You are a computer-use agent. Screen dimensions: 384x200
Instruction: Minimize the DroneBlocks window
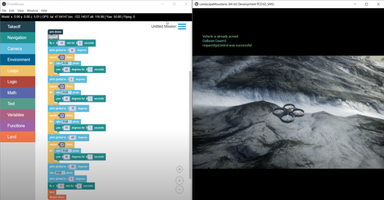(163, 4)
